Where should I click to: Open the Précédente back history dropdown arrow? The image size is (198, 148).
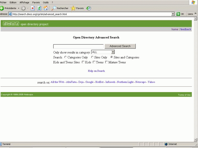(x=19, y=8)
